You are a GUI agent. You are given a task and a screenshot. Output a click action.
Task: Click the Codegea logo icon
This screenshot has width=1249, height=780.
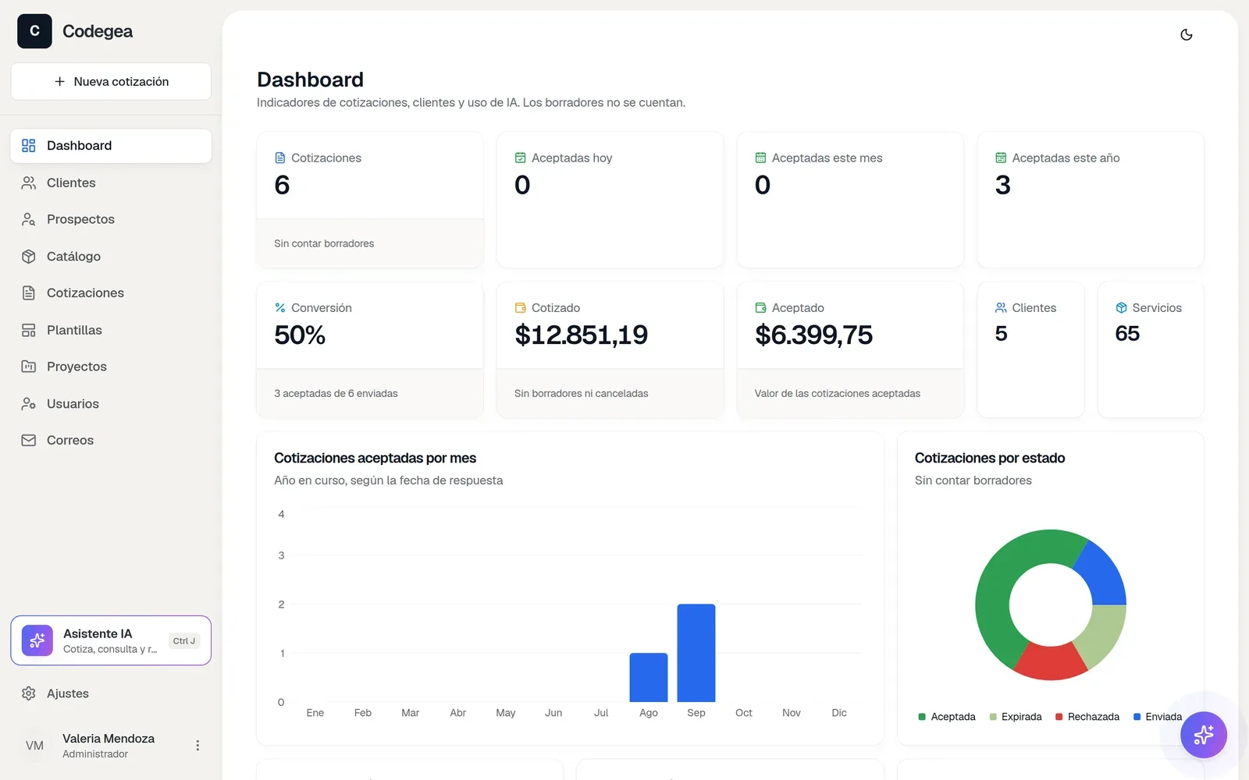click(34, 31)
